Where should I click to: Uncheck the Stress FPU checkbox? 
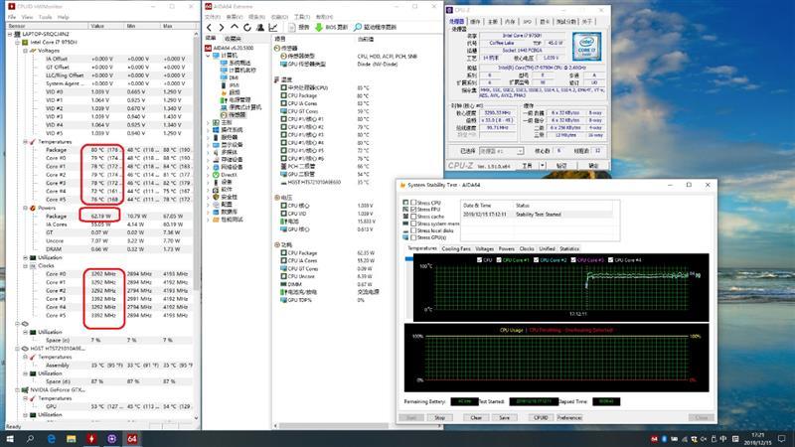(x=413, y=210)
